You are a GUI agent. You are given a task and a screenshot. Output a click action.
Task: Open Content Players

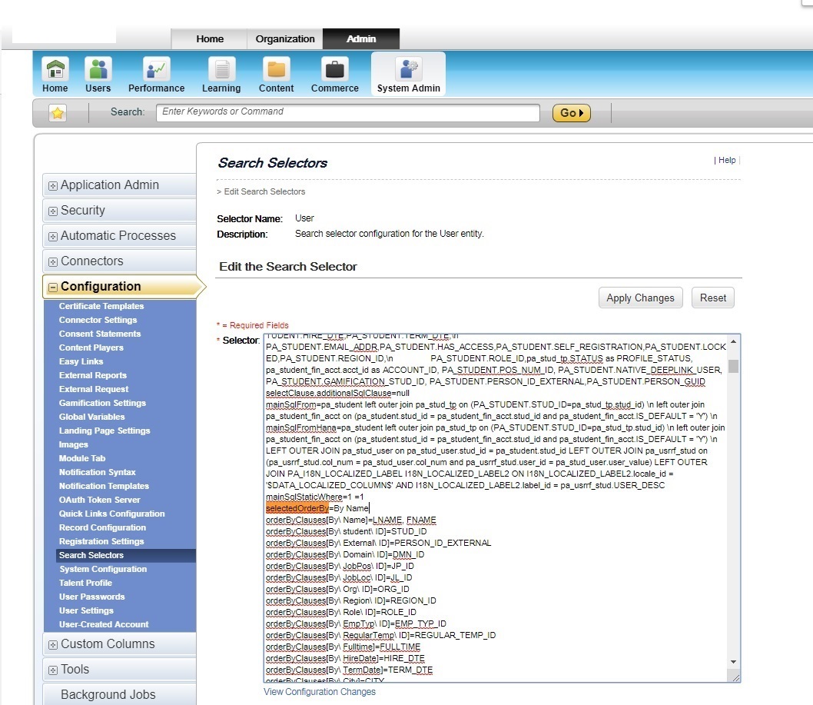[91, 348]
